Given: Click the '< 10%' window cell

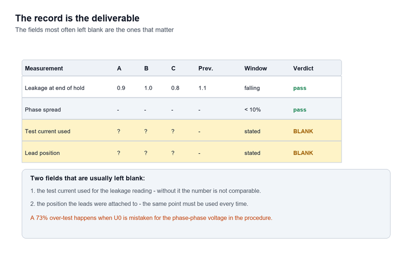Looking at the screenshot, I should coord(253,110).
